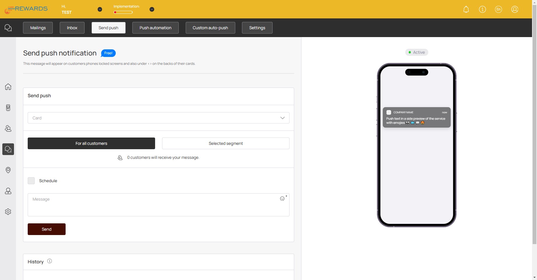
Task: Click the push notification preview on phone
Action: tap(417, 117)
